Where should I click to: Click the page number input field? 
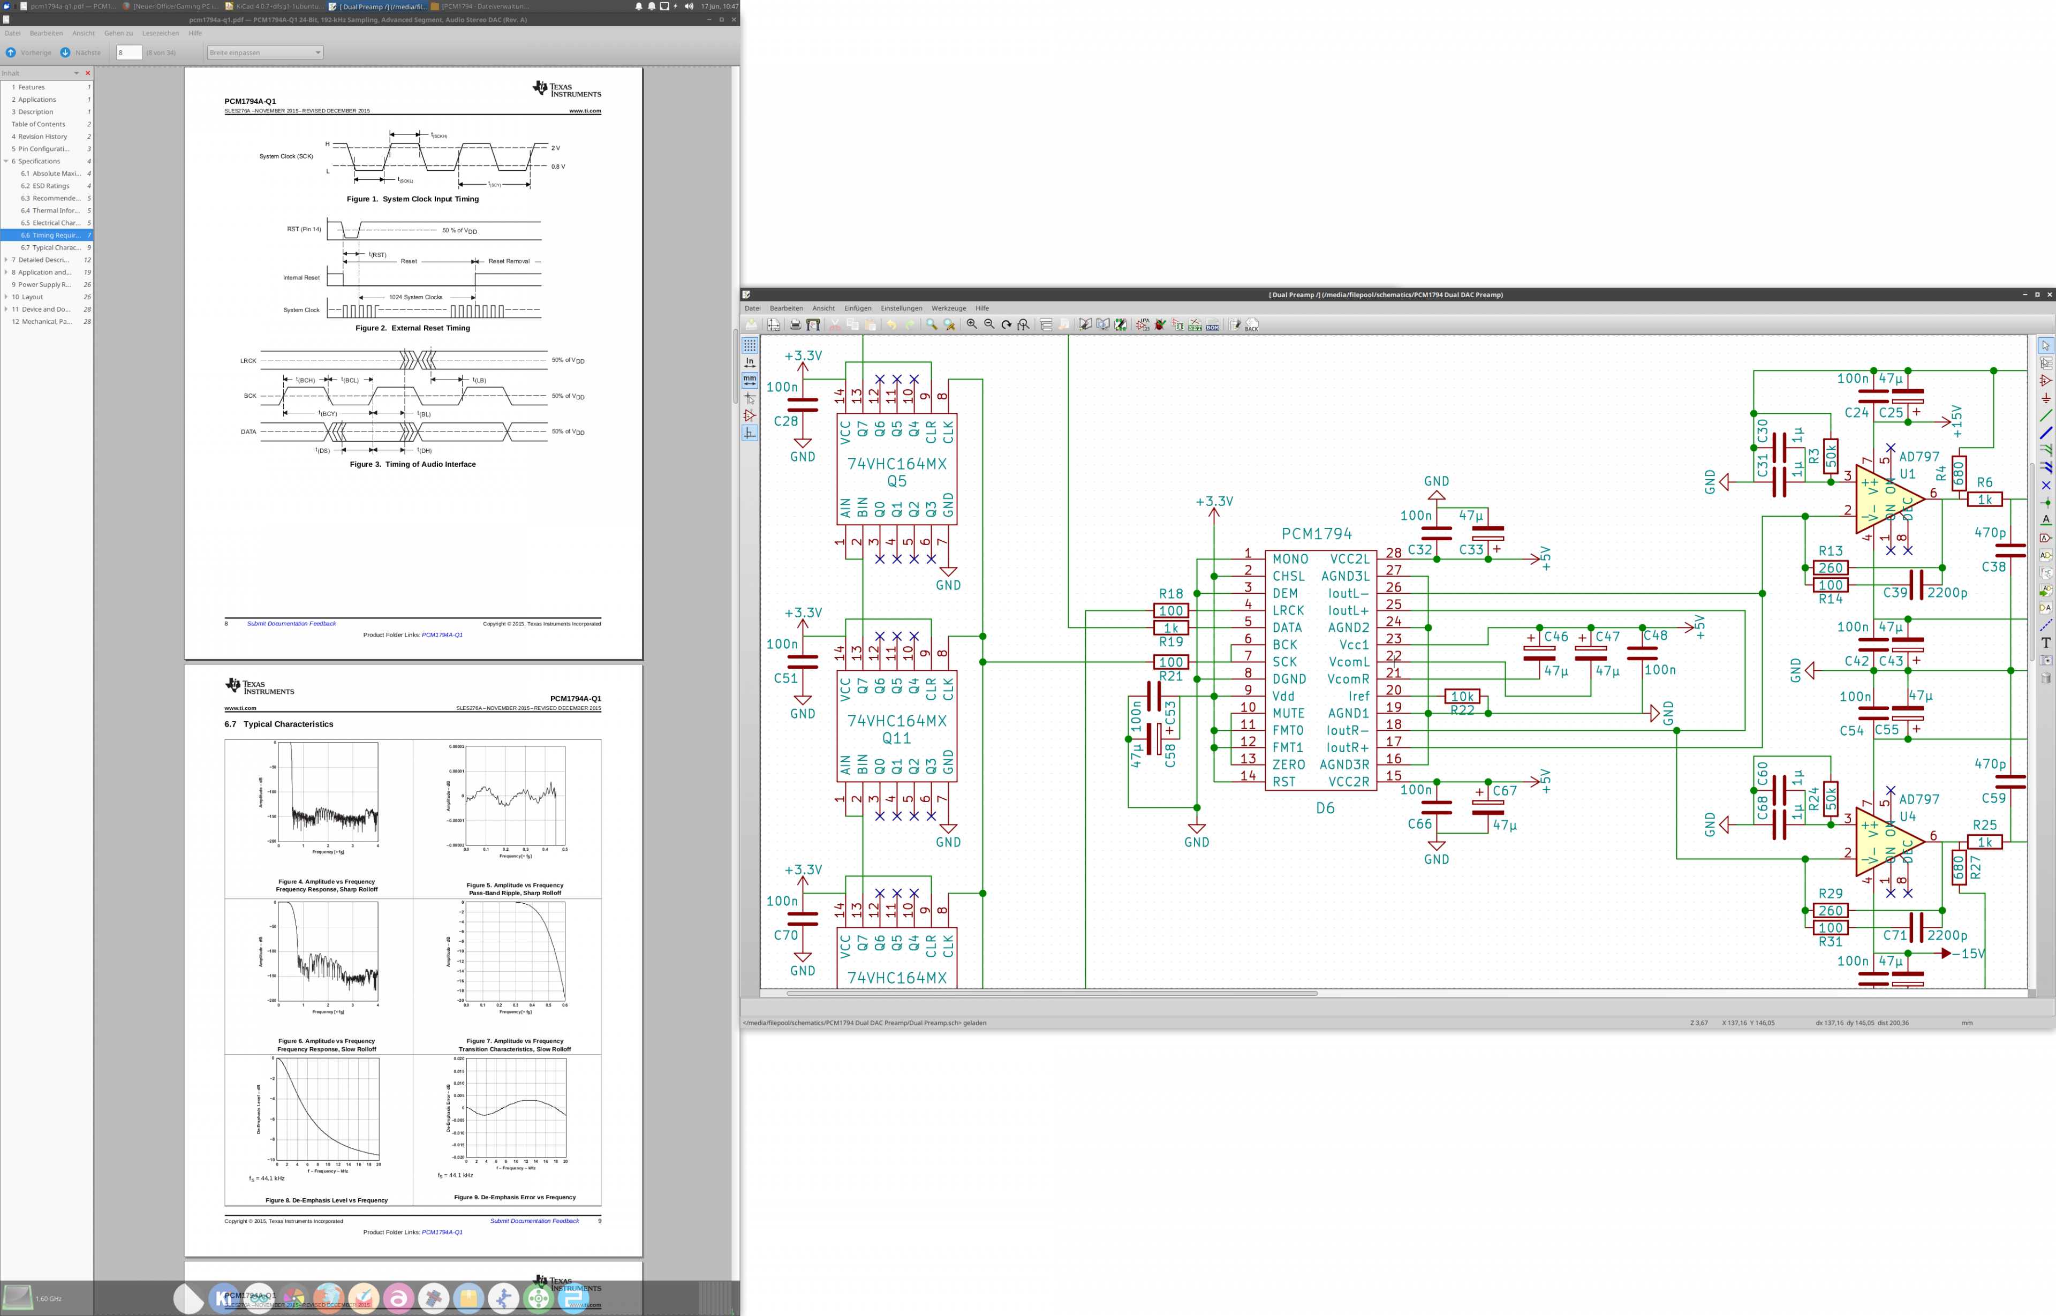coord(128,53)
